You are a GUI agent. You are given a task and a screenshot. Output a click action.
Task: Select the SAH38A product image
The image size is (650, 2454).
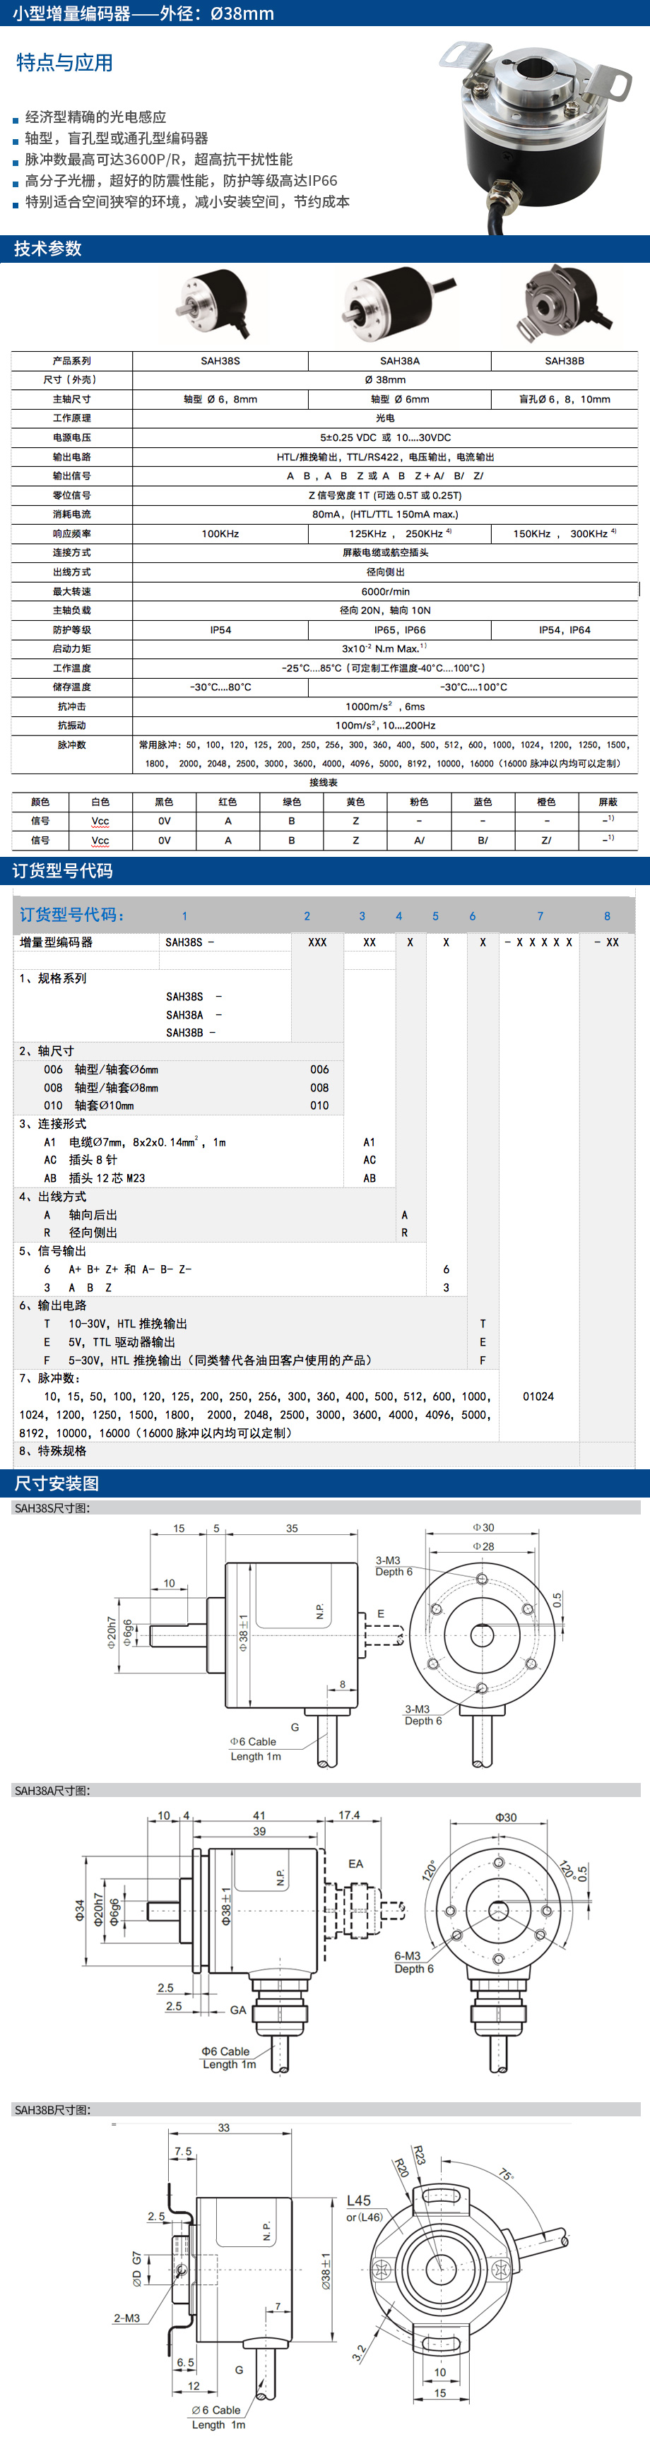point(391,303)
